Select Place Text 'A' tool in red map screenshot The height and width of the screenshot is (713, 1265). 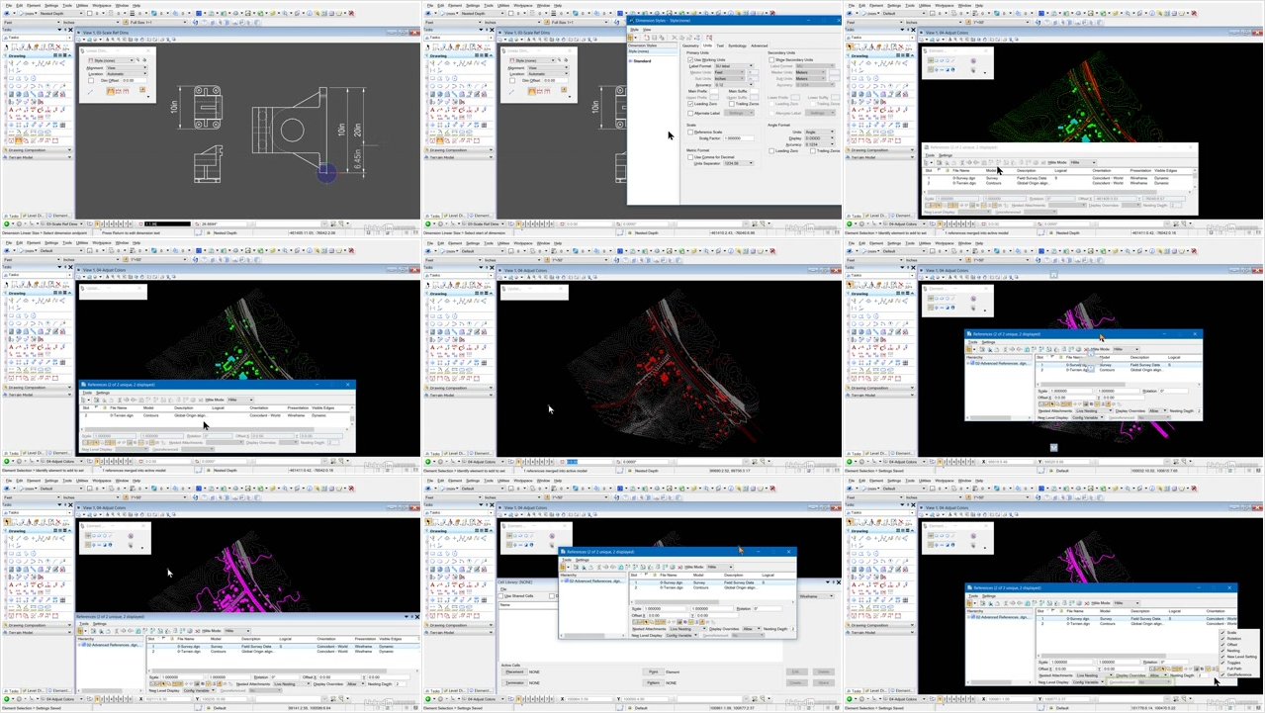(x=432, y=347)
